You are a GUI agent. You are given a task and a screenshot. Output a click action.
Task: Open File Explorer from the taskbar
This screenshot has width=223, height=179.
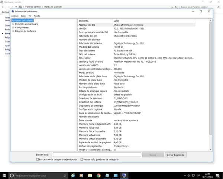click(x=90, y=175)
